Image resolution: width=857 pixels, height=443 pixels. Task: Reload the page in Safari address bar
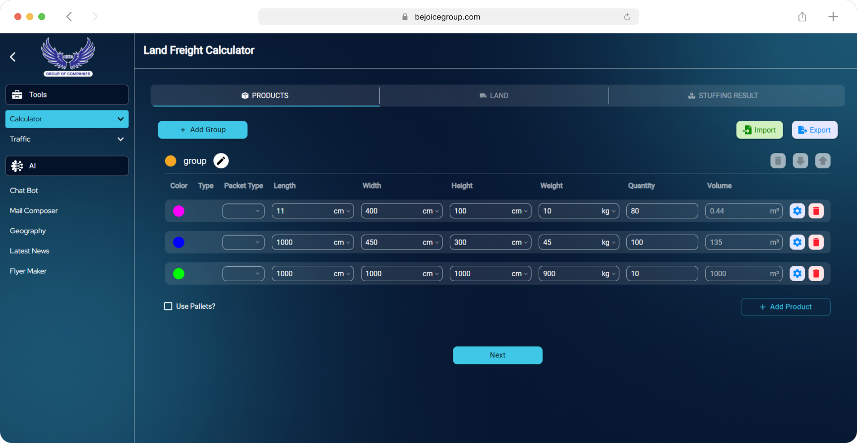[627, 17]
